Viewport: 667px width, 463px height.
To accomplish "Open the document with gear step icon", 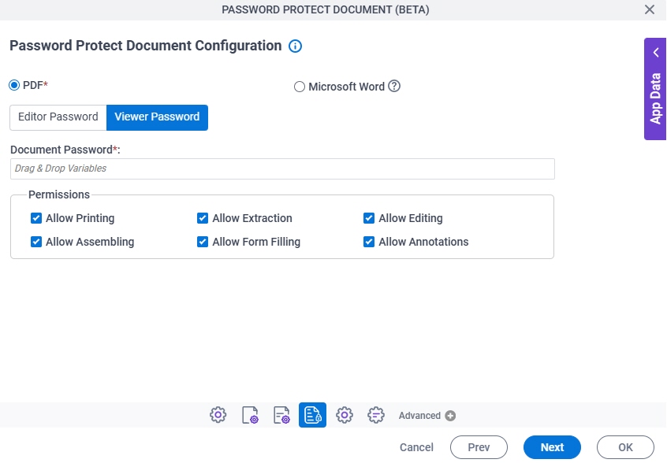I will coord(250,415).
